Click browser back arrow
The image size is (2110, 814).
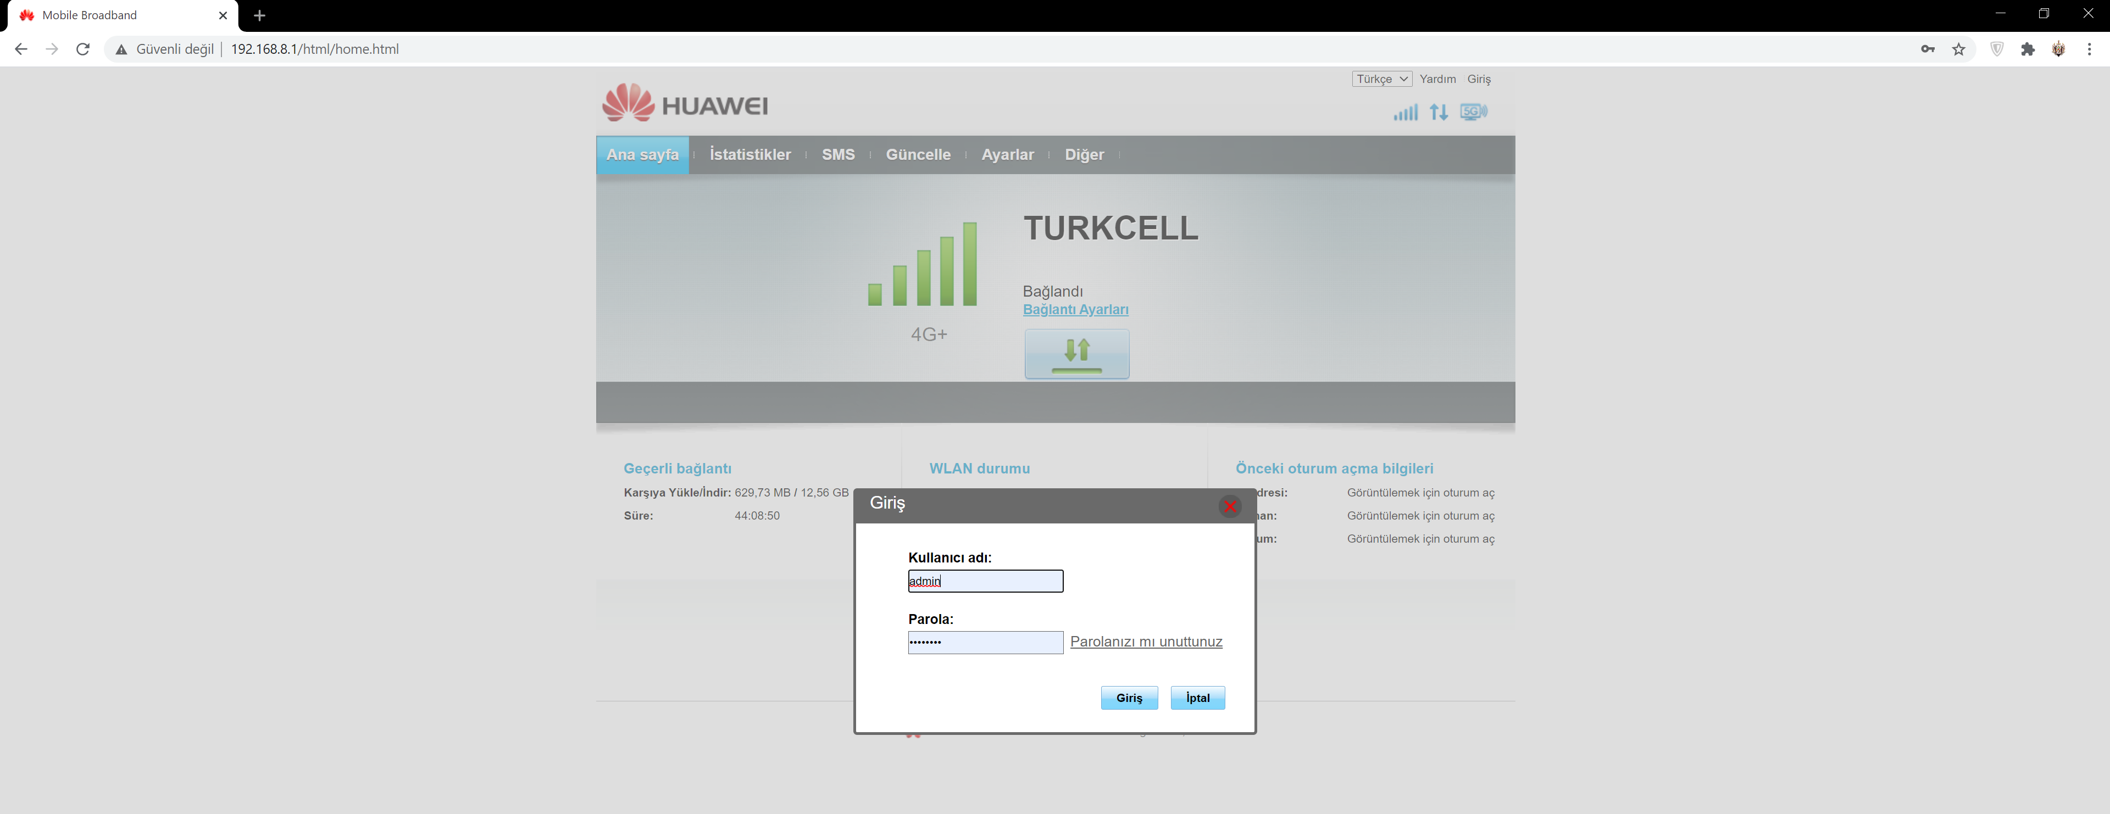click(x=21, y=49)
